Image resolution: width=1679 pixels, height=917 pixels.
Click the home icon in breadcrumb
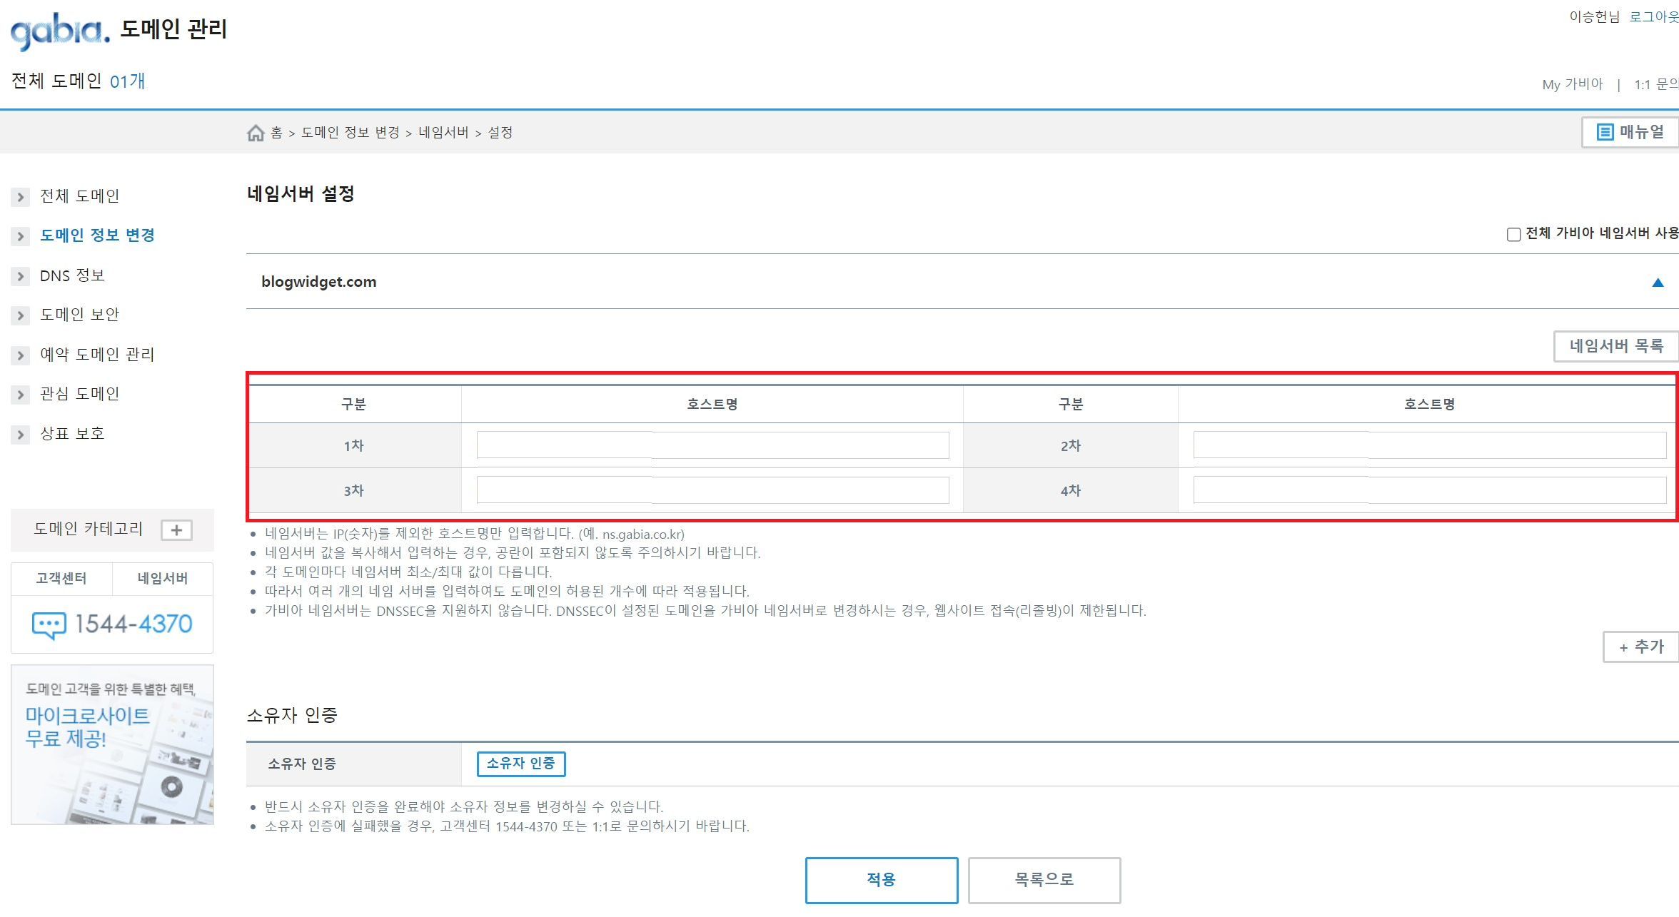256,133
